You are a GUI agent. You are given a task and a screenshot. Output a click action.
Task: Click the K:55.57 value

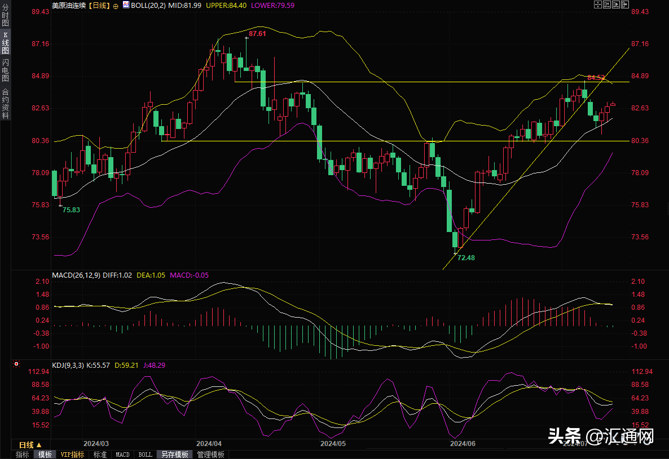98,366
